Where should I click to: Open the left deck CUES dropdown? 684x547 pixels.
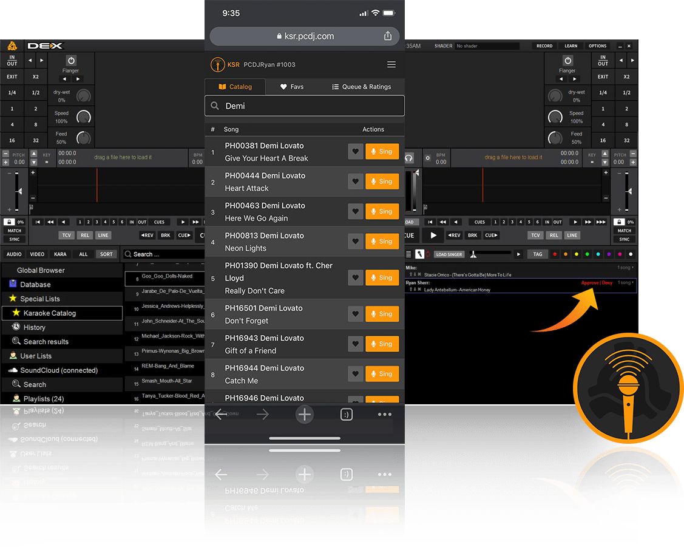pyautogui.click(x=159, y=222)
